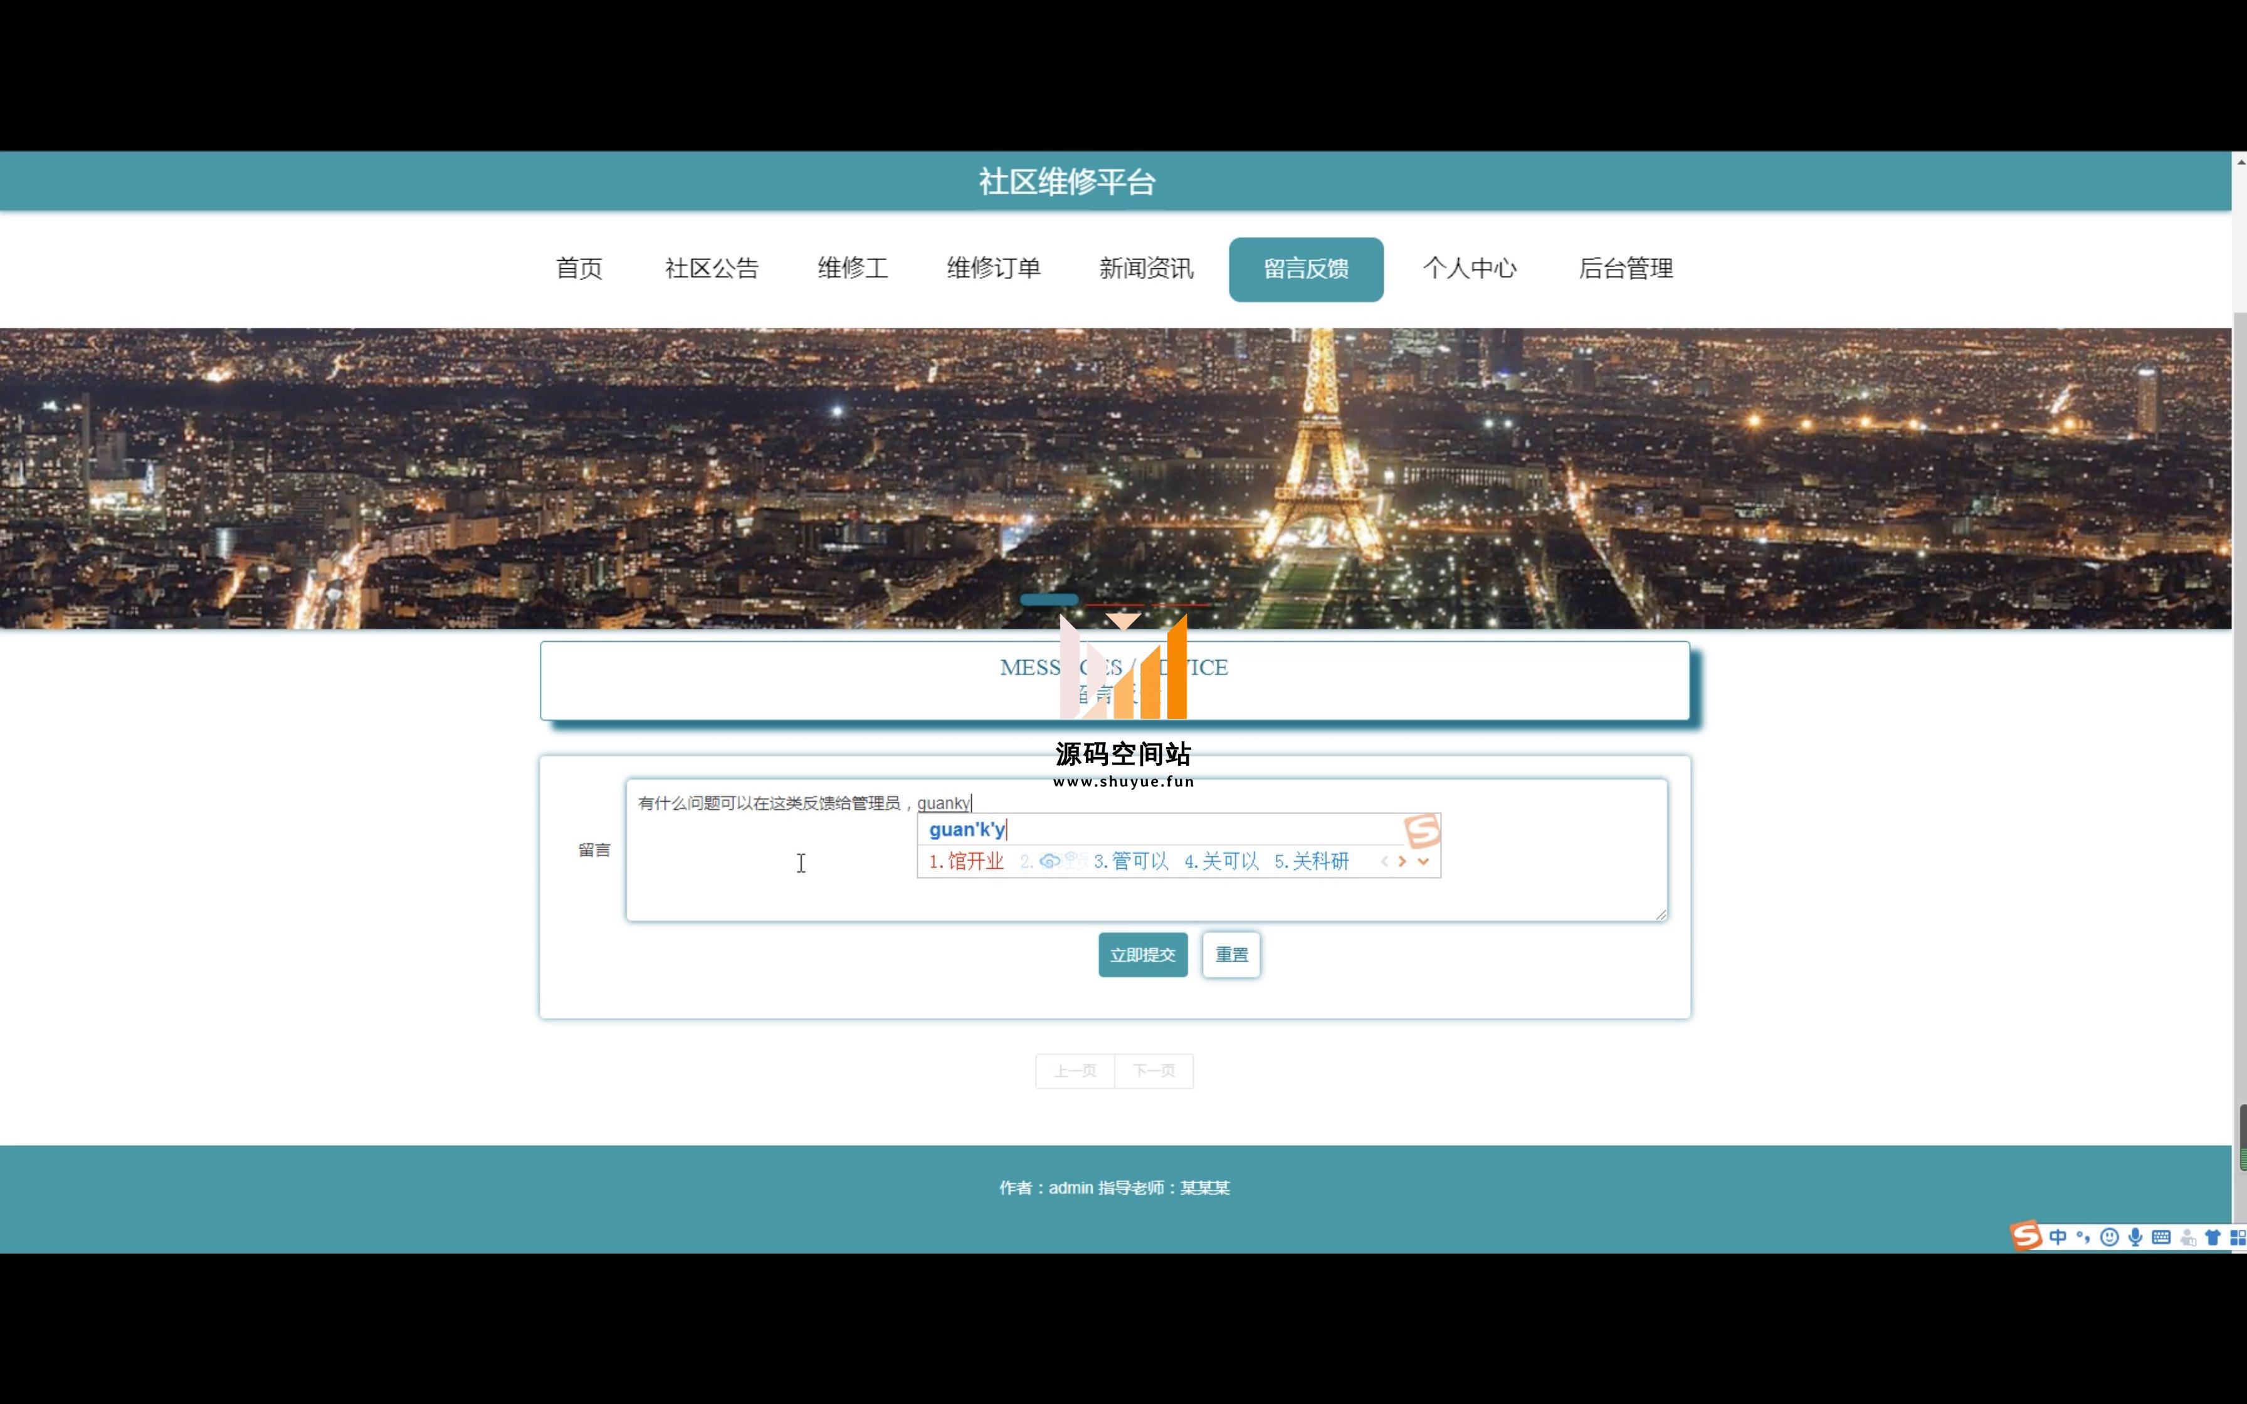Viewport: 2247px width, 1404px height.
Task: Click the 上一页 pagination button
Action: (x=1075, y=1071)
